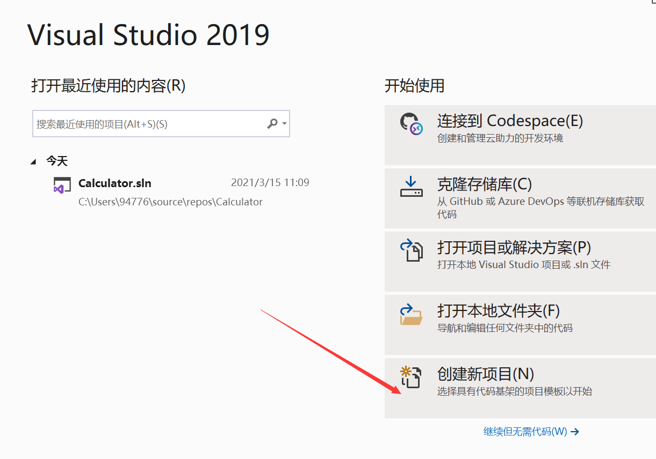656x459 pixels.
Task: Click the timestamp 2021/3/15 11:09
Action: [270, 182]
